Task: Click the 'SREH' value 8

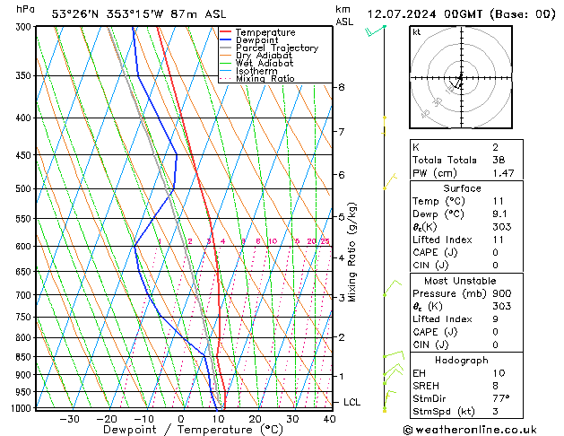Action: pos(495,386)
